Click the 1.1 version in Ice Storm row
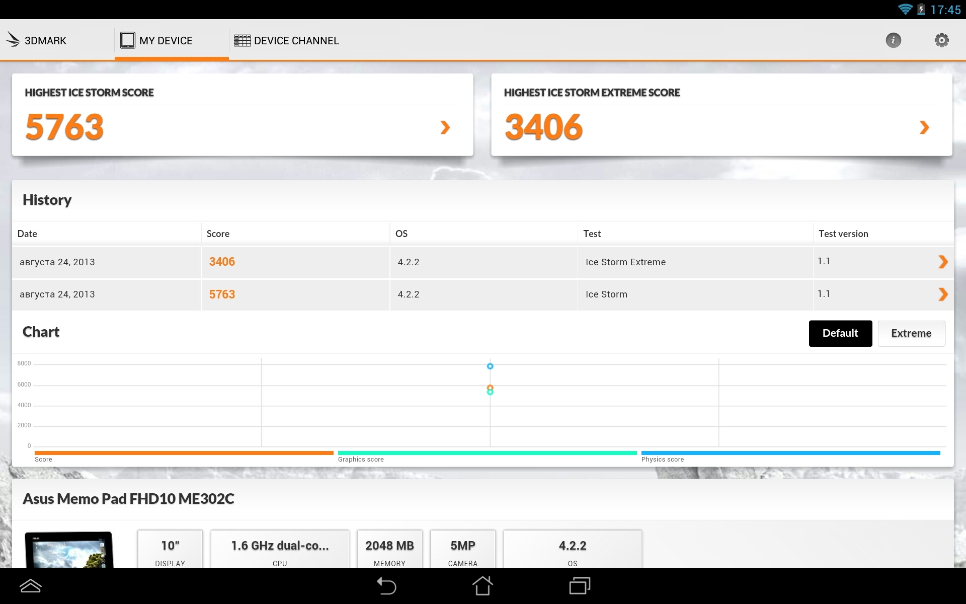 coord(824,293)
